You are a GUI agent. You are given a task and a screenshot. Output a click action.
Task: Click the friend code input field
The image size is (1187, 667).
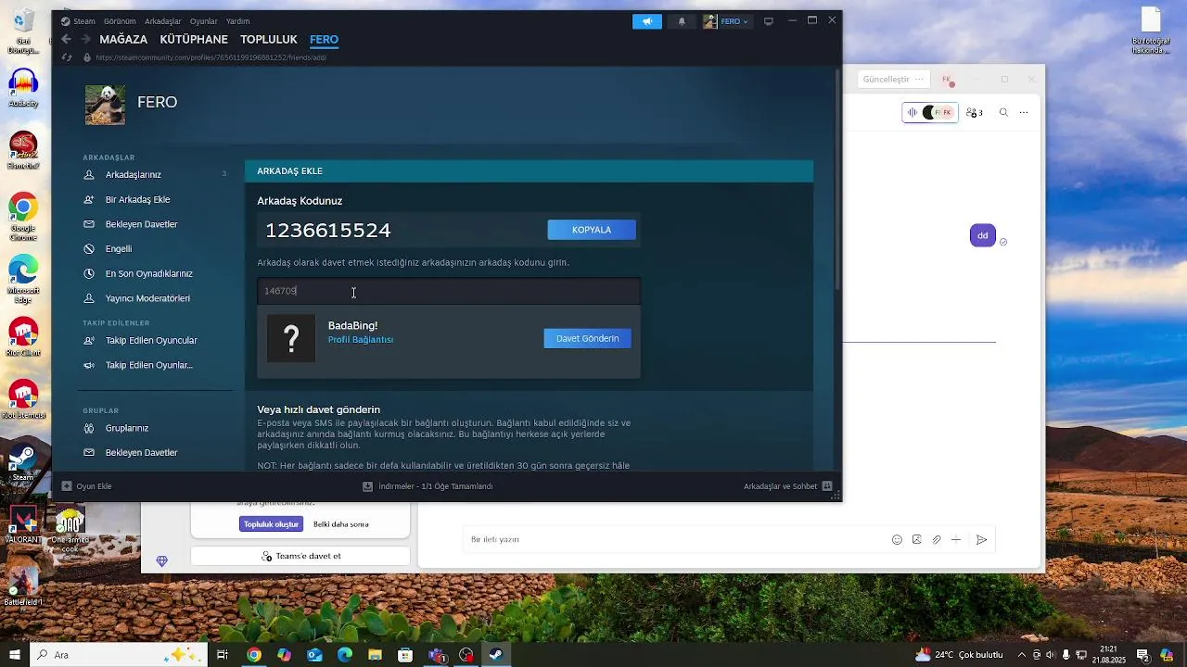click(449, 291)
